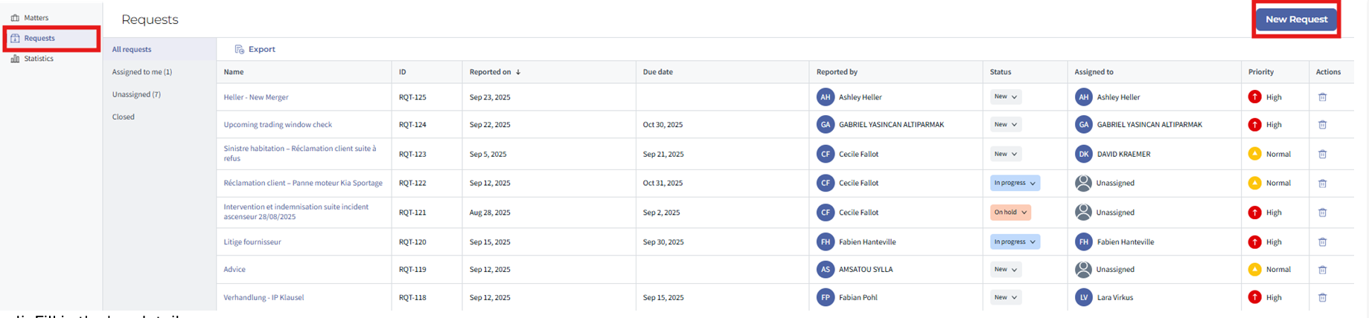Image resolution: width=1369 pixels, height=318 pixels.
Task: Click the Export file icon
Action: click(x=240, y=50)
